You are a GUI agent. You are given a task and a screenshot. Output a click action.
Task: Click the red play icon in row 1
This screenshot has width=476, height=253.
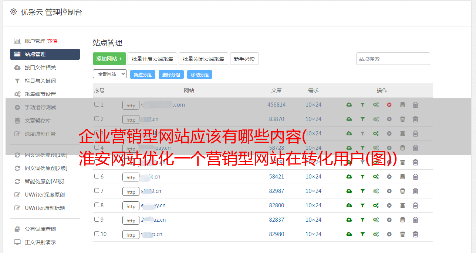click(389, 105)
